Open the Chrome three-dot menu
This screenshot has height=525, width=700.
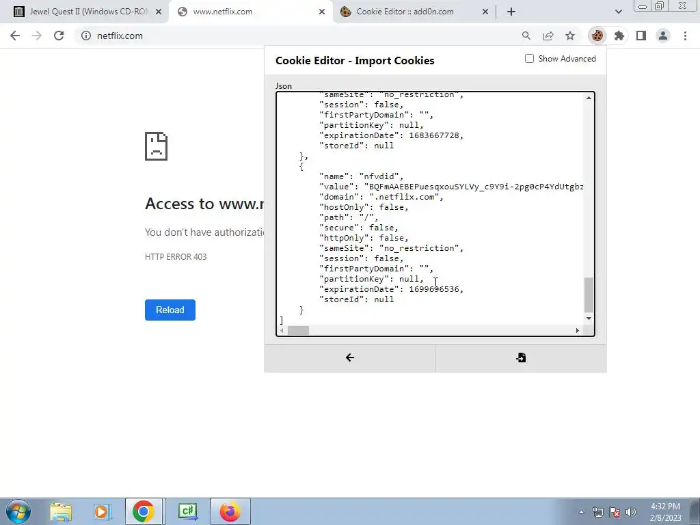(685, 36)
